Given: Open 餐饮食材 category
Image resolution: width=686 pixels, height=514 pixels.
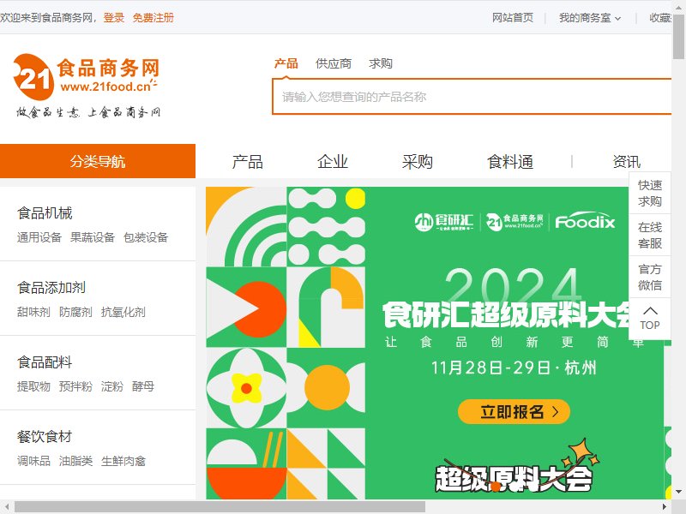Looking at the screenshot, I should [x=45, y=437].
